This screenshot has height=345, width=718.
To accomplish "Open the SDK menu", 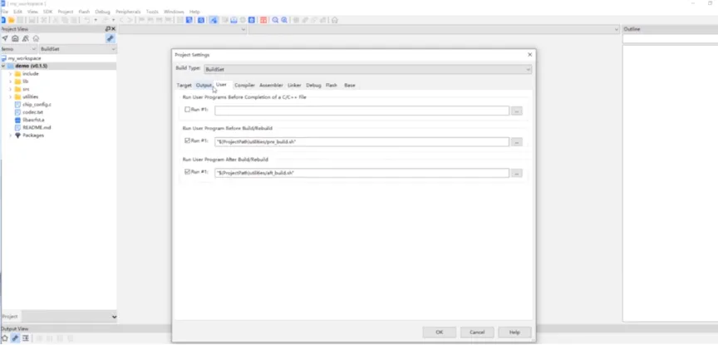I will (x=47, y=12).
